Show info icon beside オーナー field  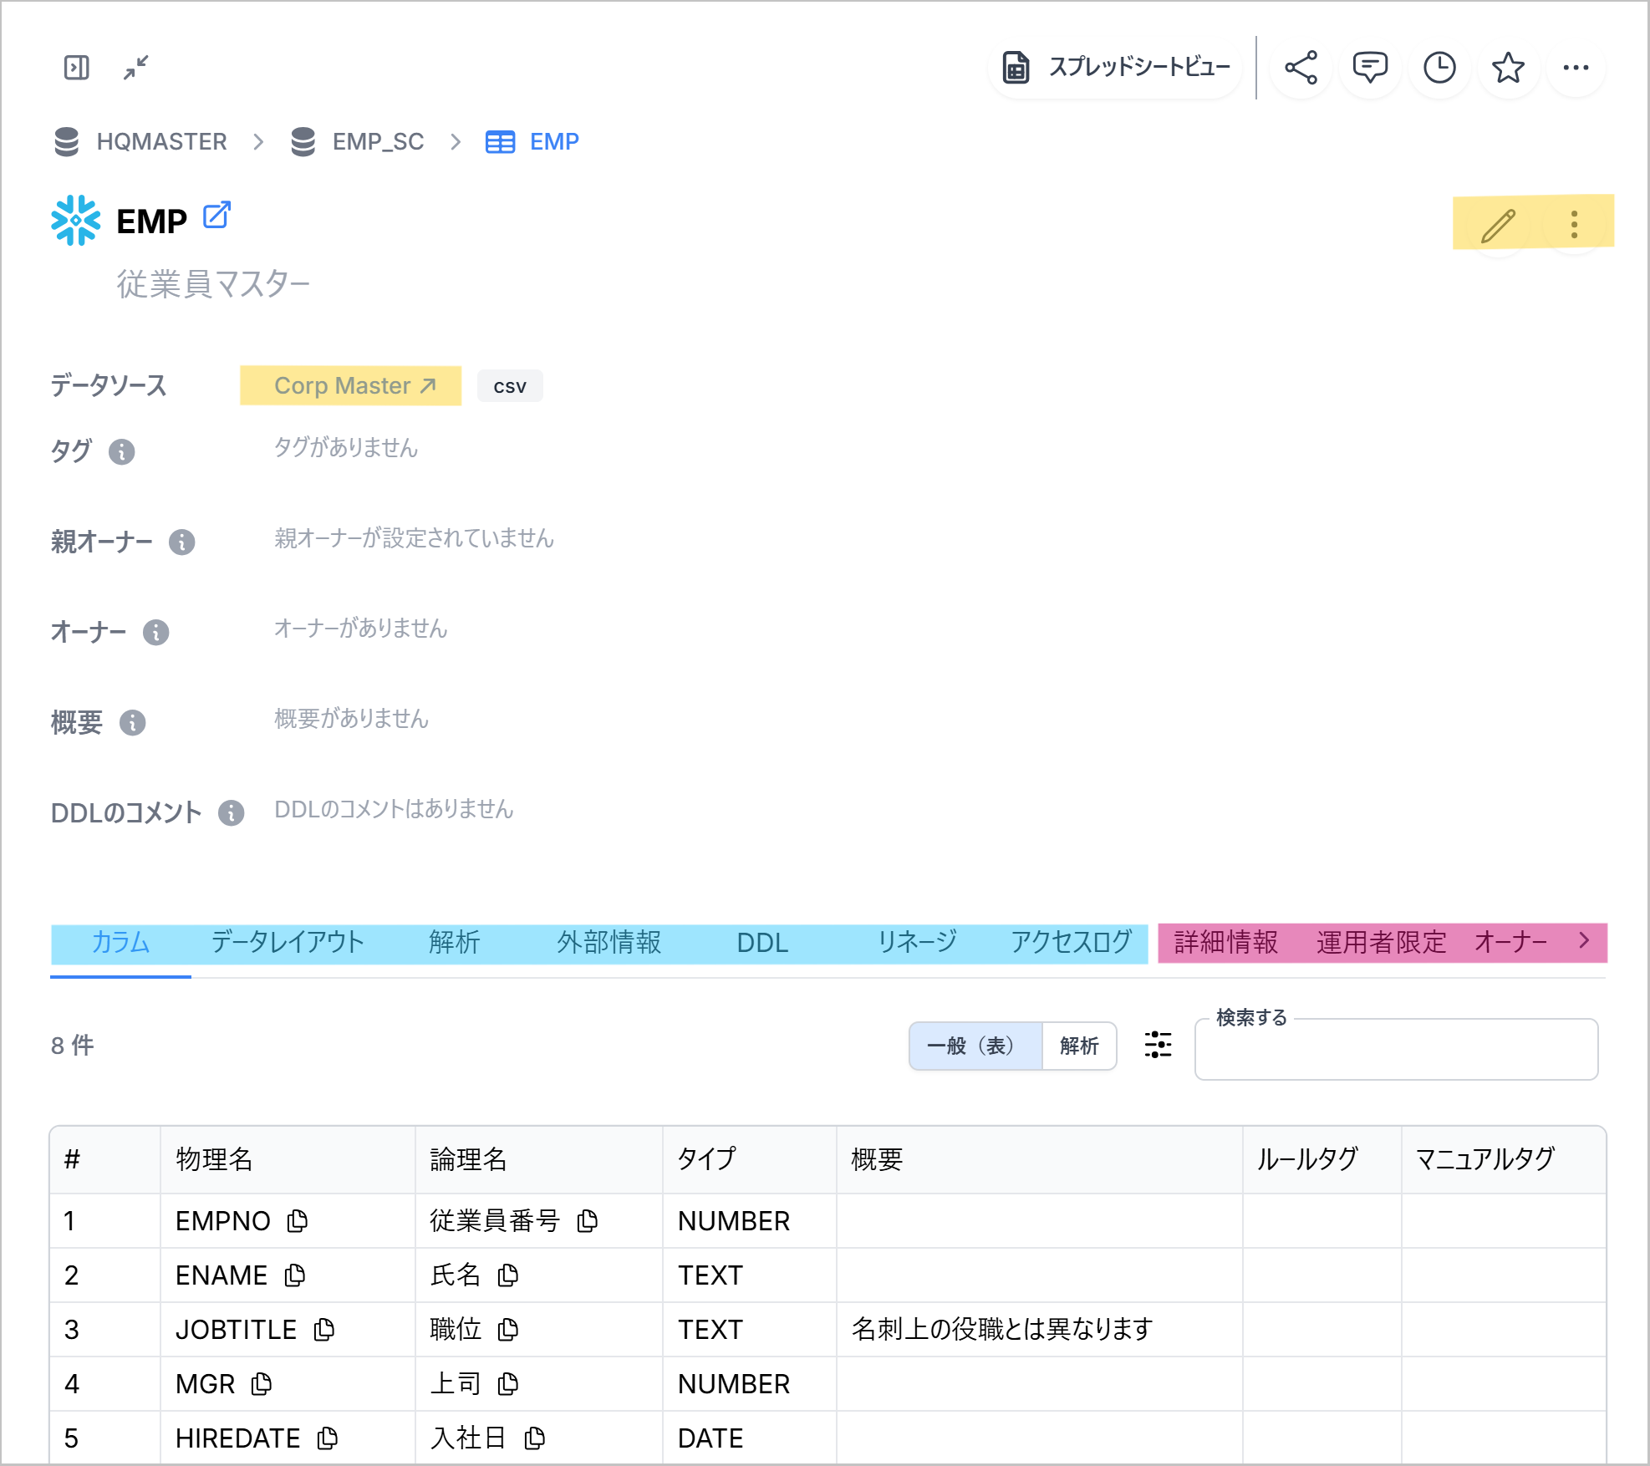pyautogui.click(x=156, y=633)
